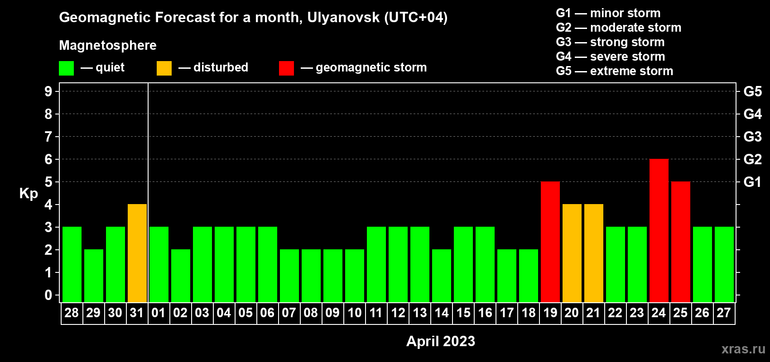Click the green quiet legend swatch
This screenshot has width=770, height=362.
67,68
